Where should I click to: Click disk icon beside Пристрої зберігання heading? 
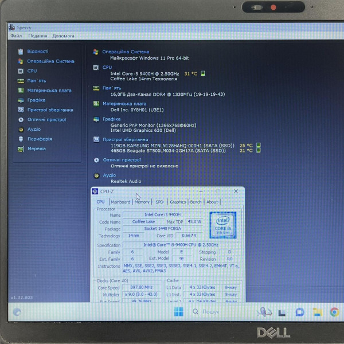tap(96, 139)
